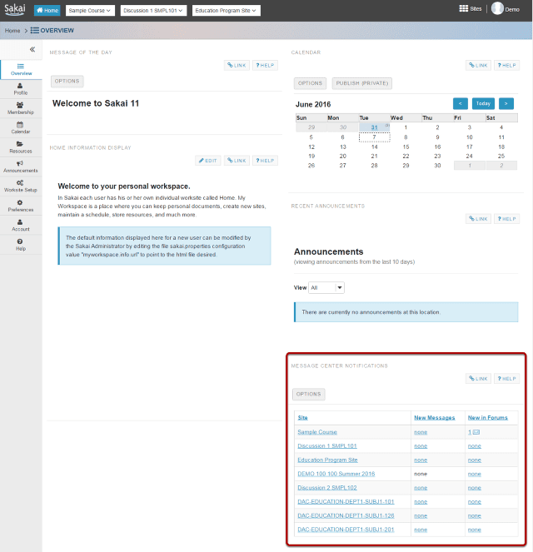Expand Education Program Site dropdown menu
The image size is (533, 552).
[227, 10]
